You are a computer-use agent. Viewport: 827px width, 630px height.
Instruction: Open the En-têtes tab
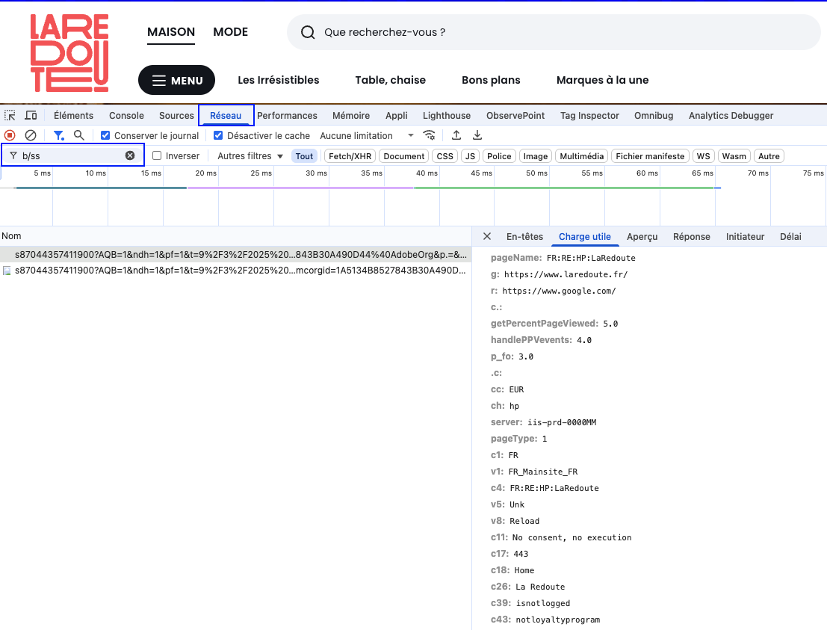pos(524,237)
